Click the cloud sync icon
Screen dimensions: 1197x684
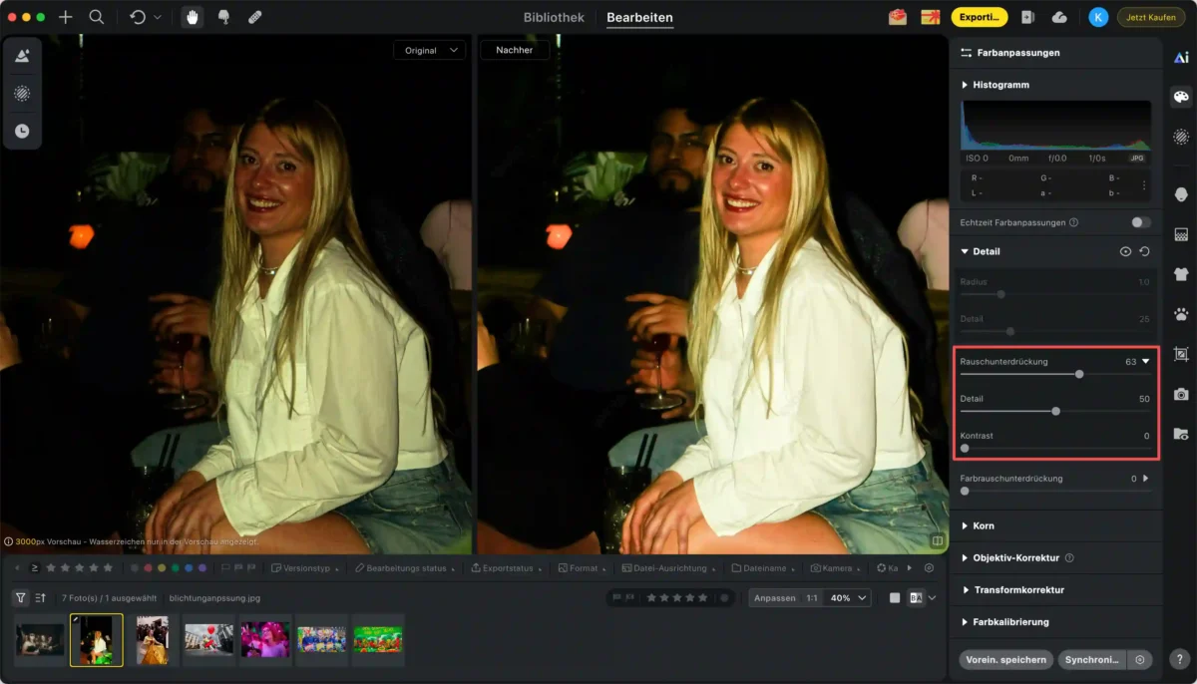coord(1059,17)
